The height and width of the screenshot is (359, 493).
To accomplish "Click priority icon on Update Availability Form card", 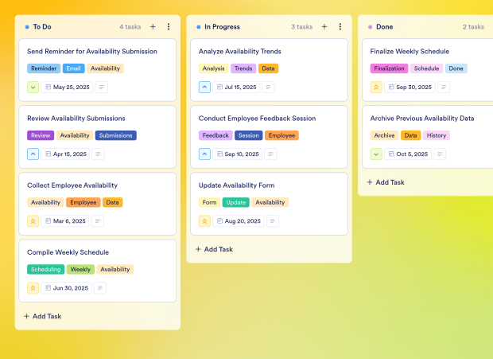I will [x=204, y=221].
